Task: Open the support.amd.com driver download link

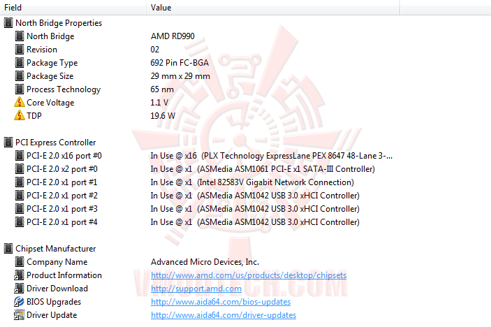Action: pyautogui.click(x=196, y=289)
